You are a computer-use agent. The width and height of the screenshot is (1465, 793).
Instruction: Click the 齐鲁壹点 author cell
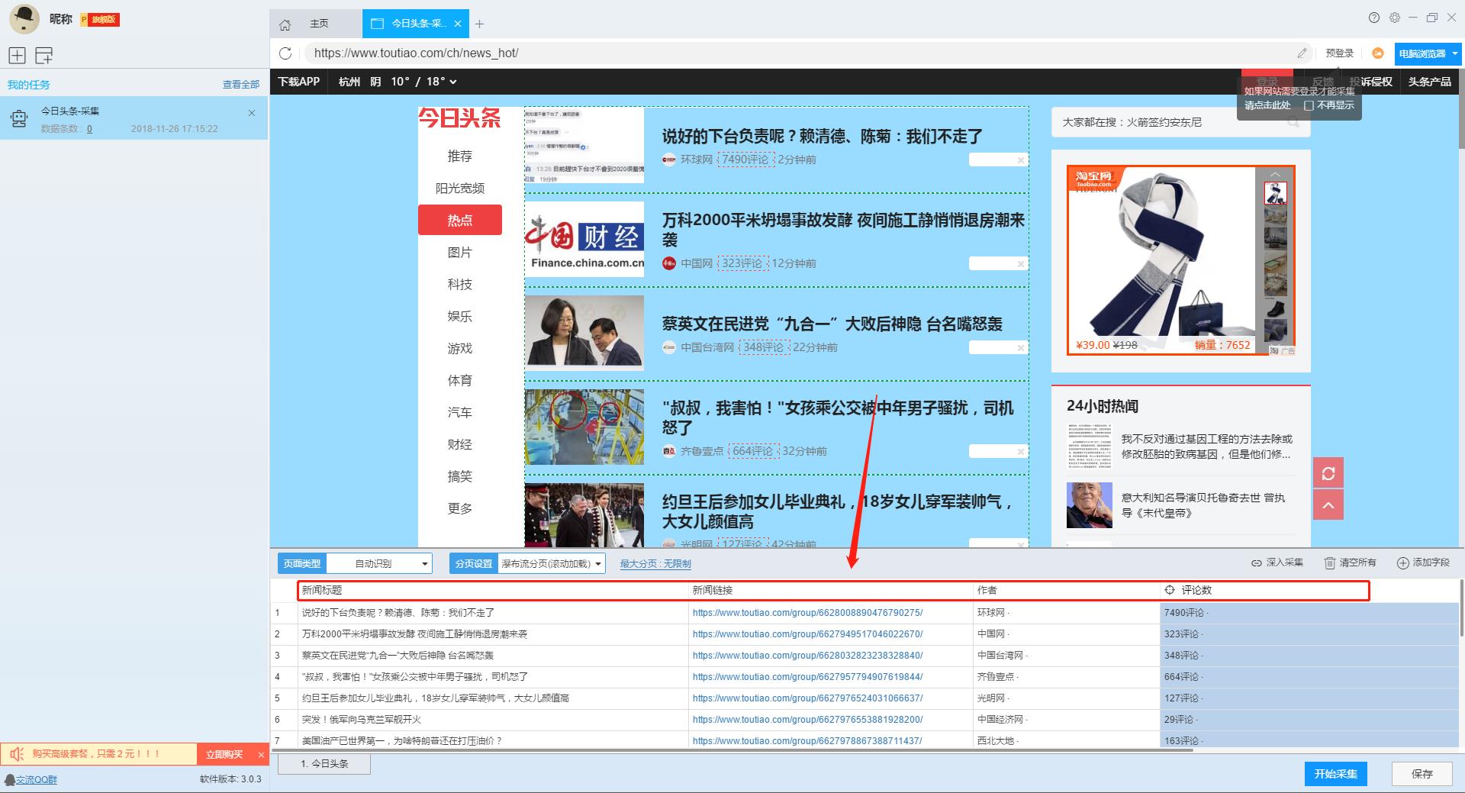[1067, 677]
